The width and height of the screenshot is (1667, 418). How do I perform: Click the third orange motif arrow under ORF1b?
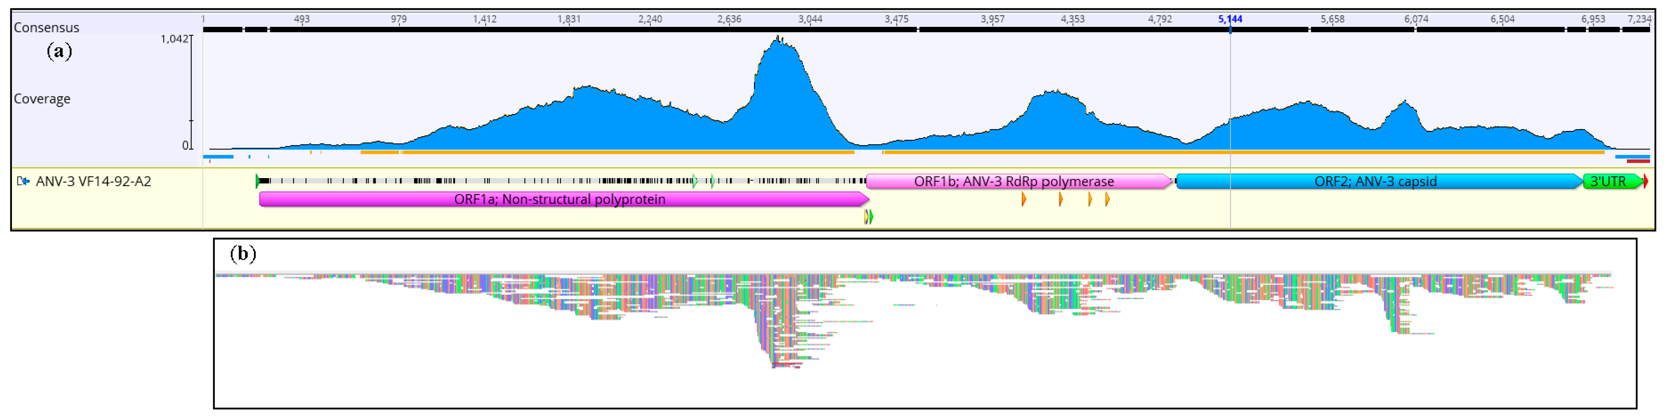pyautogui.click(x=1090, y=199)
